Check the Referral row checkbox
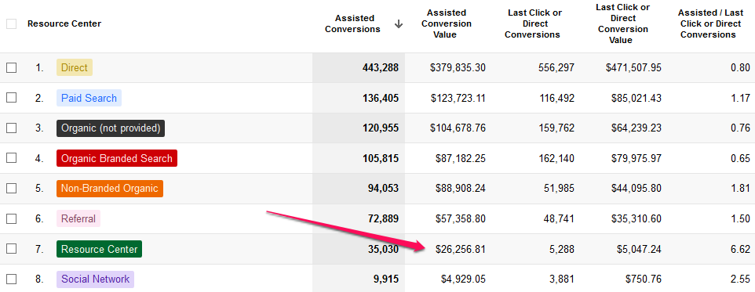 pyautogui.click(x=11, y=218)
